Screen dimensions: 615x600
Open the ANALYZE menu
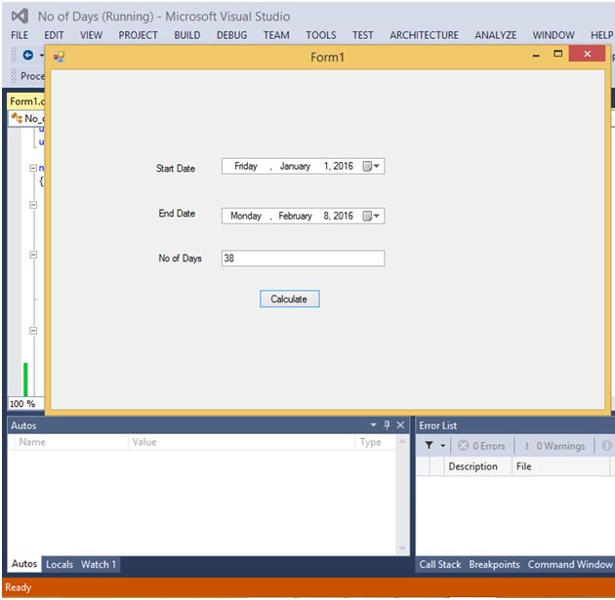[x=495, y=35]
